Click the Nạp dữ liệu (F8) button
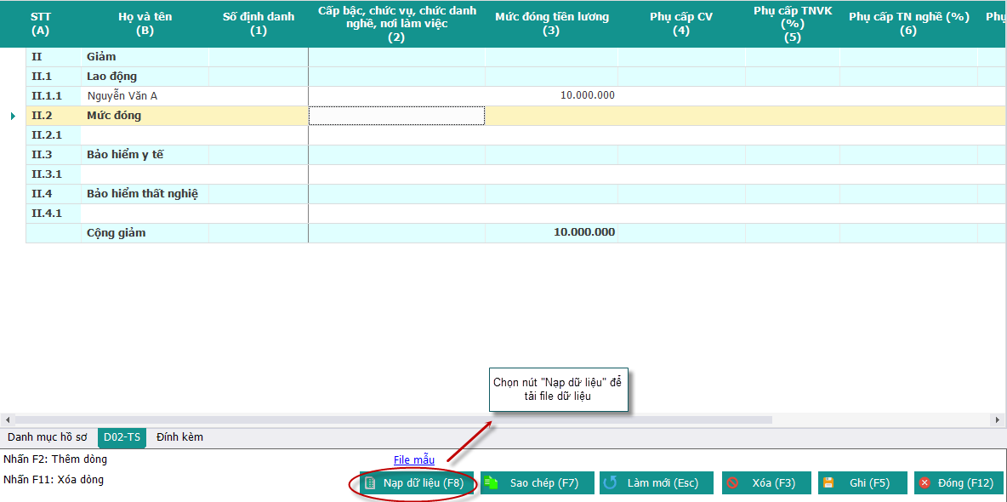Image resolution: width=1007 pixels, height=502 pixels. tap(417, 482)
